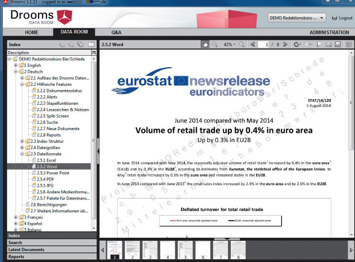Go to next page arrow

pyautogui.click(x=285, y=44)
